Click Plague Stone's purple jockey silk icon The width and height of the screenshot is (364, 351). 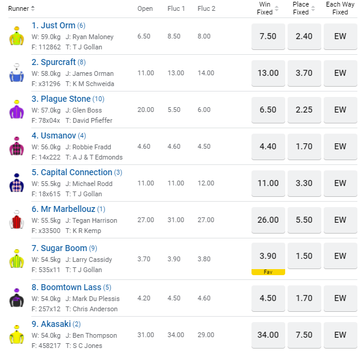[x=16, y=110]
